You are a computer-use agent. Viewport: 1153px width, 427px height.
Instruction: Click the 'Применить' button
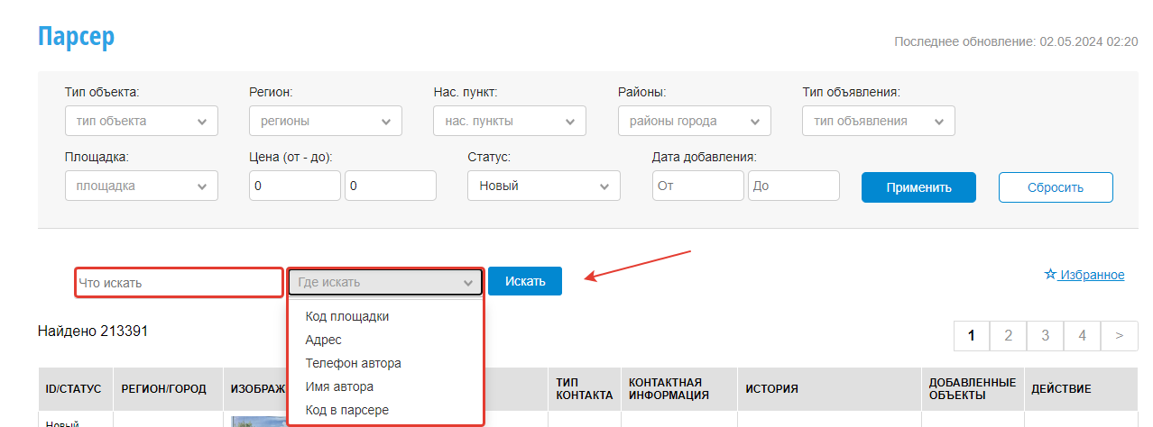[918, 187]
